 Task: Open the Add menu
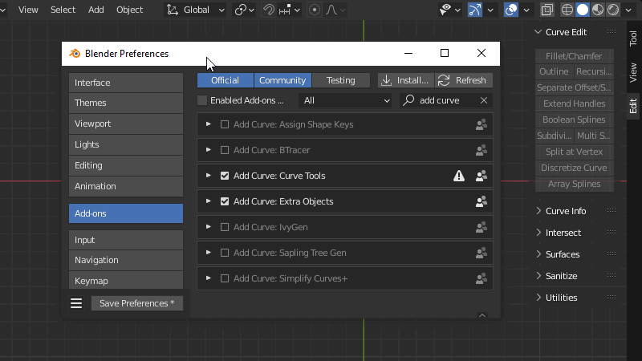[95, 10]
